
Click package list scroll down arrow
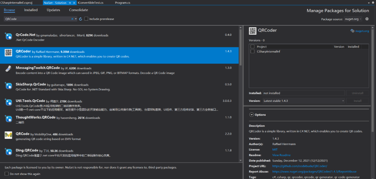(x=241, y=160)
